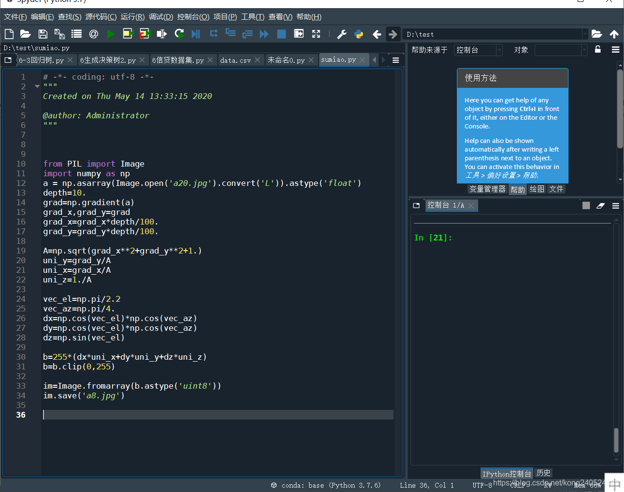
Task: Expand the working directory path dropdown
Action: pos(585,34)
